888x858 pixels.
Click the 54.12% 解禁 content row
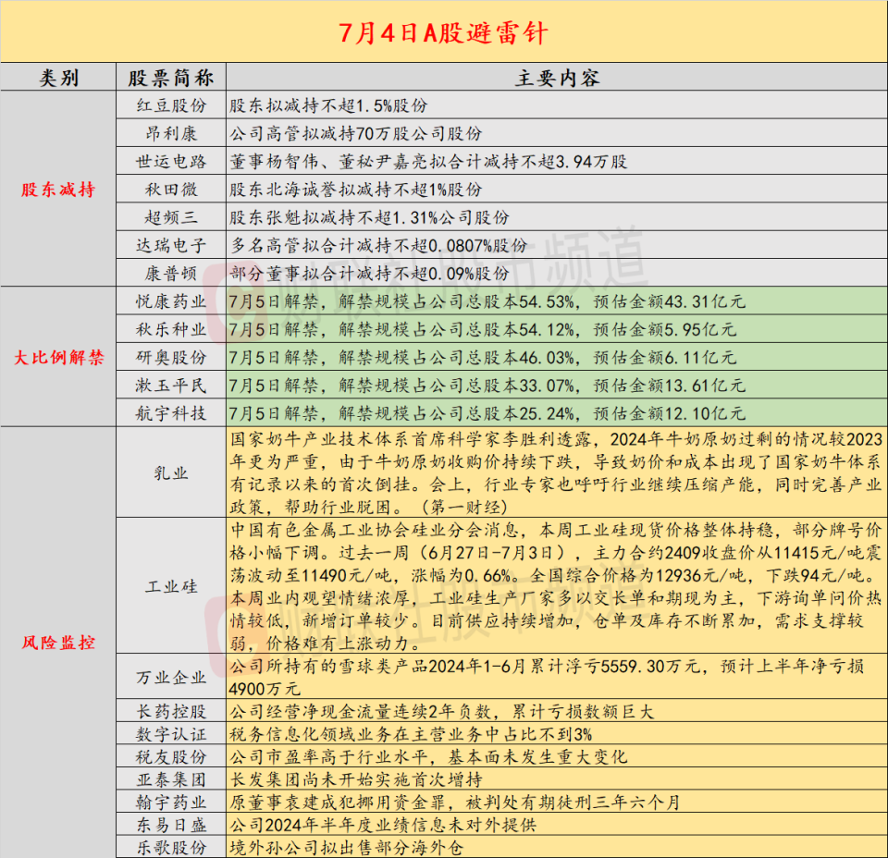click(557, 329)
